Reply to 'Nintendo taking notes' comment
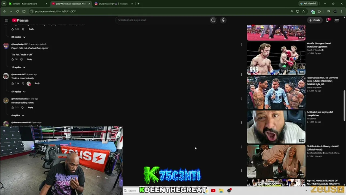The width and height of the screenshot is (346, 195). coord(31,108)
